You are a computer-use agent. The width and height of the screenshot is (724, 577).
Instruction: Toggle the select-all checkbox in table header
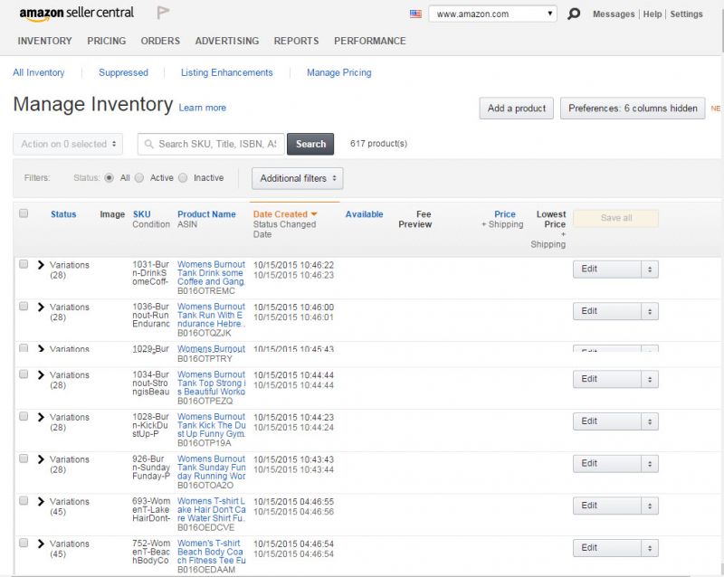[24, 213]
